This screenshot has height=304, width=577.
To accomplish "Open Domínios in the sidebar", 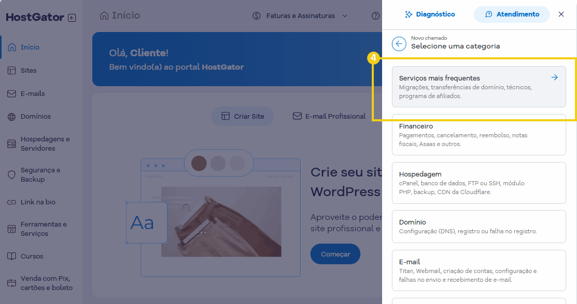I will [36, 117].
